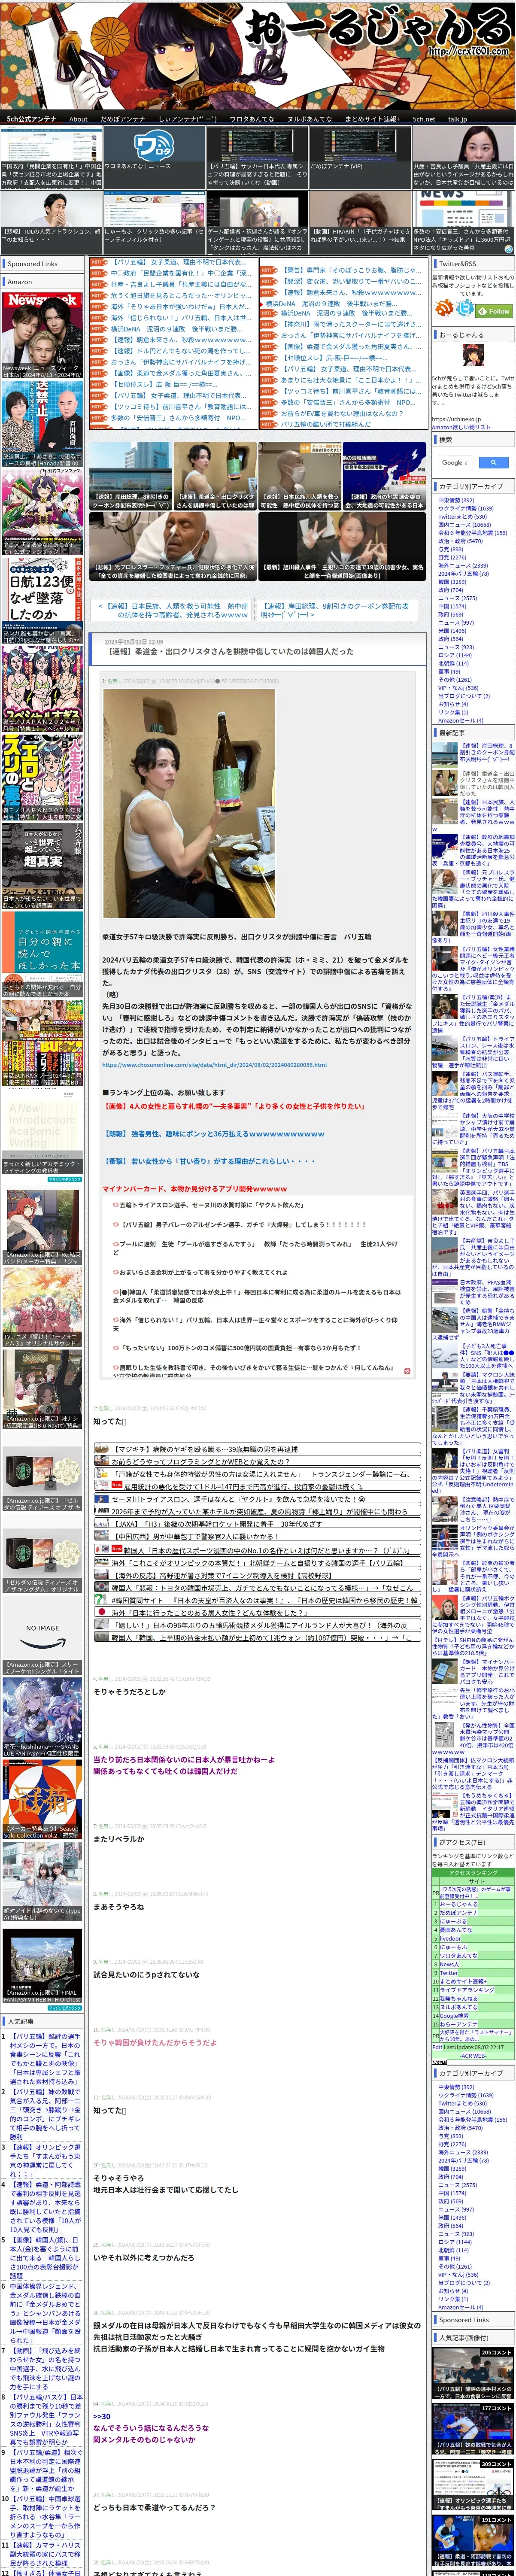Click the thread link https://www.chosunonline.com article URL

point(214,1065)
